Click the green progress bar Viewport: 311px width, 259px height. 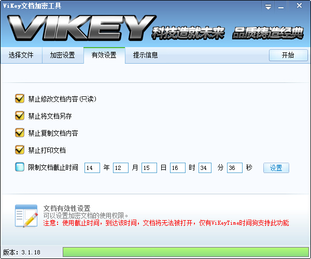pyautogui.click(x=186, y=252)
